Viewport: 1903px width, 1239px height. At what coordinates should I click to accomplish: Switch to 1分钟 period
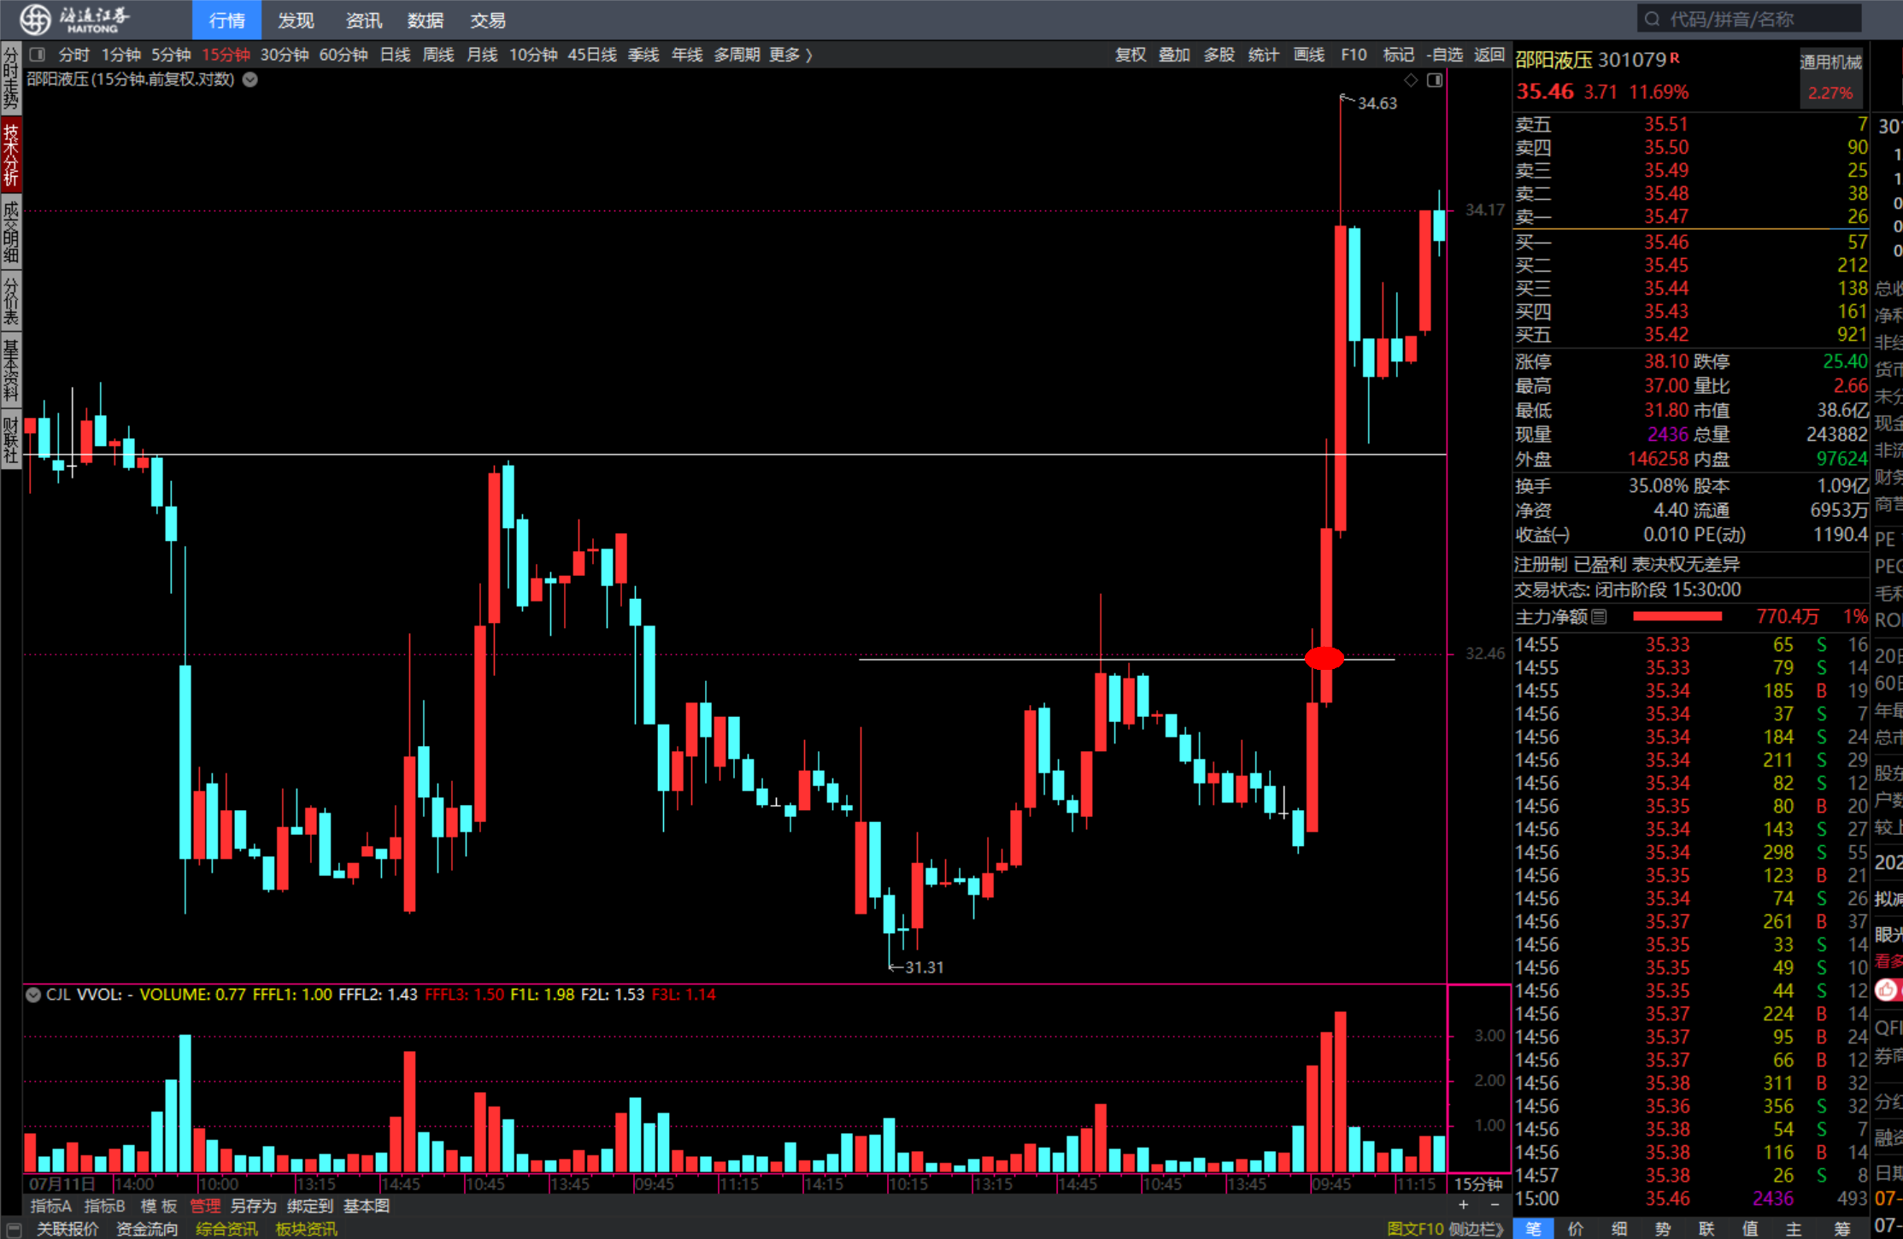[x=120, y=55]
